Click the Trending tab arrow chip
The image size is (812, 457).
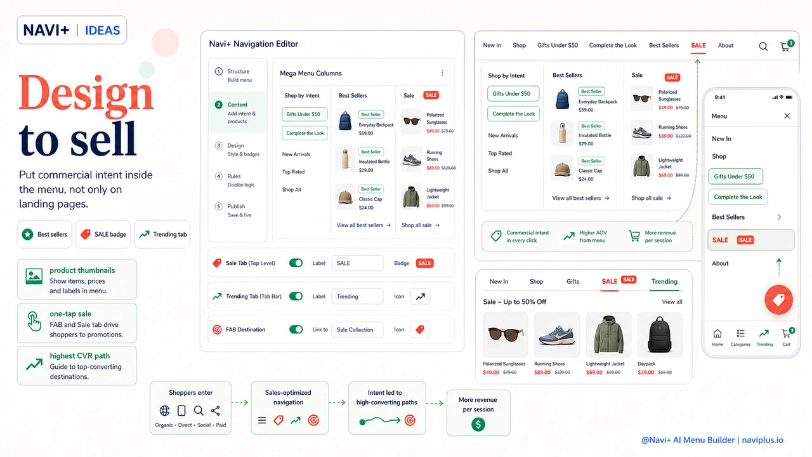pyautogui.click(x=163, y=234)
